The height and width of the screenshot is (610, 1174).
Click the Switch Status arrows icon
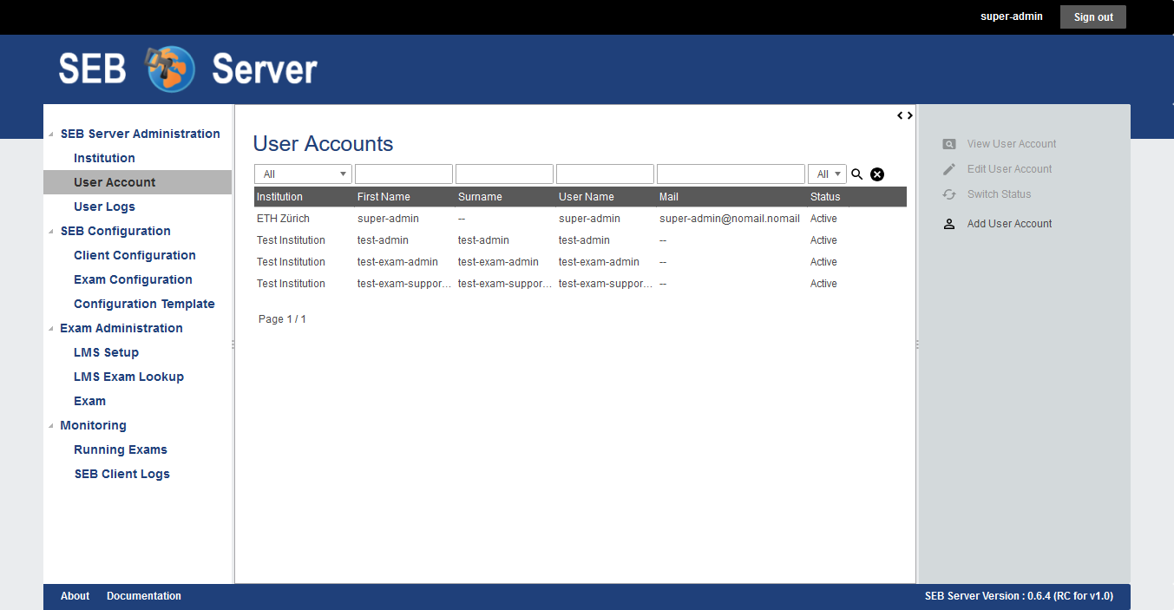click(x=949, y=194)
